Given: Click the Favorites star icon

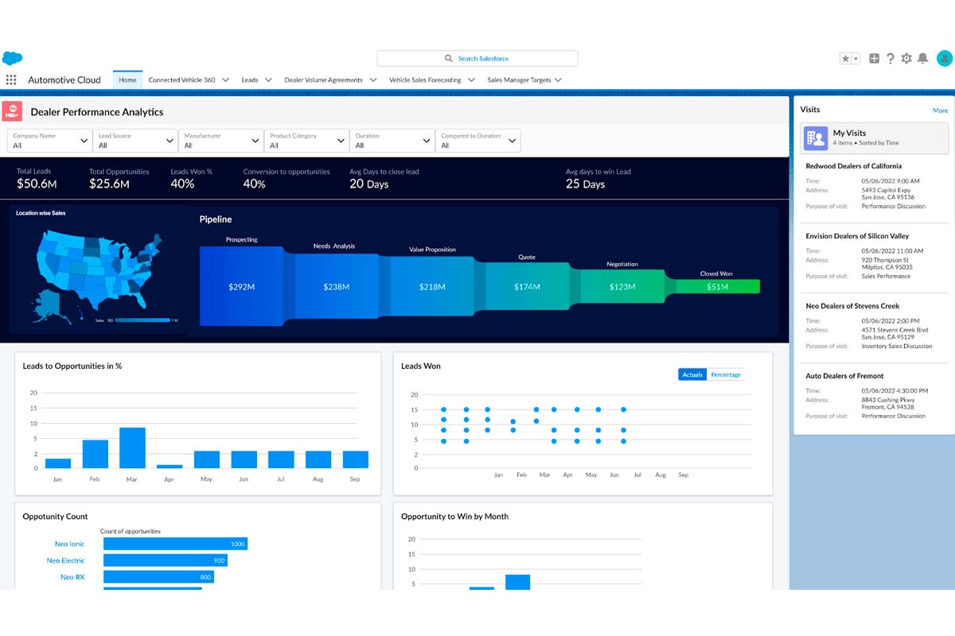Looking at the screenshot, I should (x=846, y=58).
